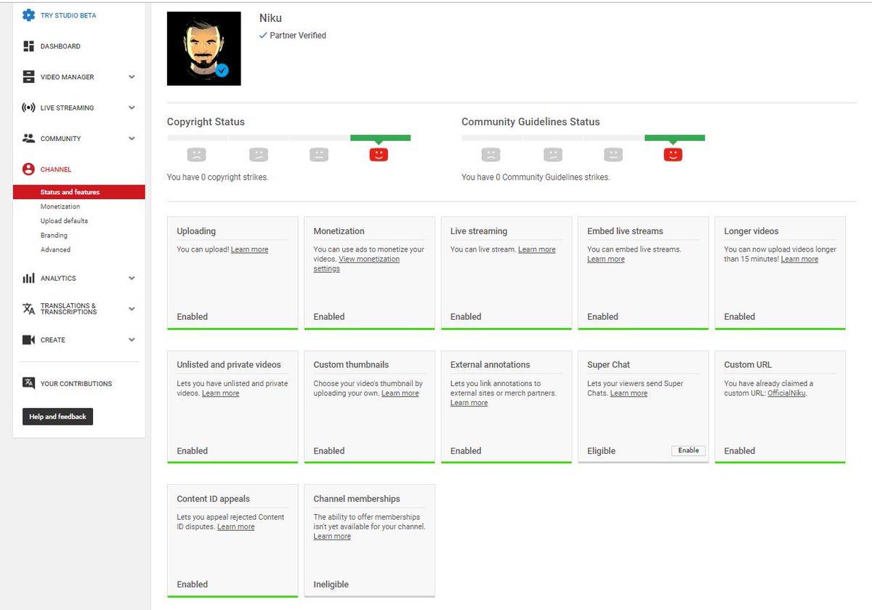Open Learn more in Channel memberships card

(332, 537)
